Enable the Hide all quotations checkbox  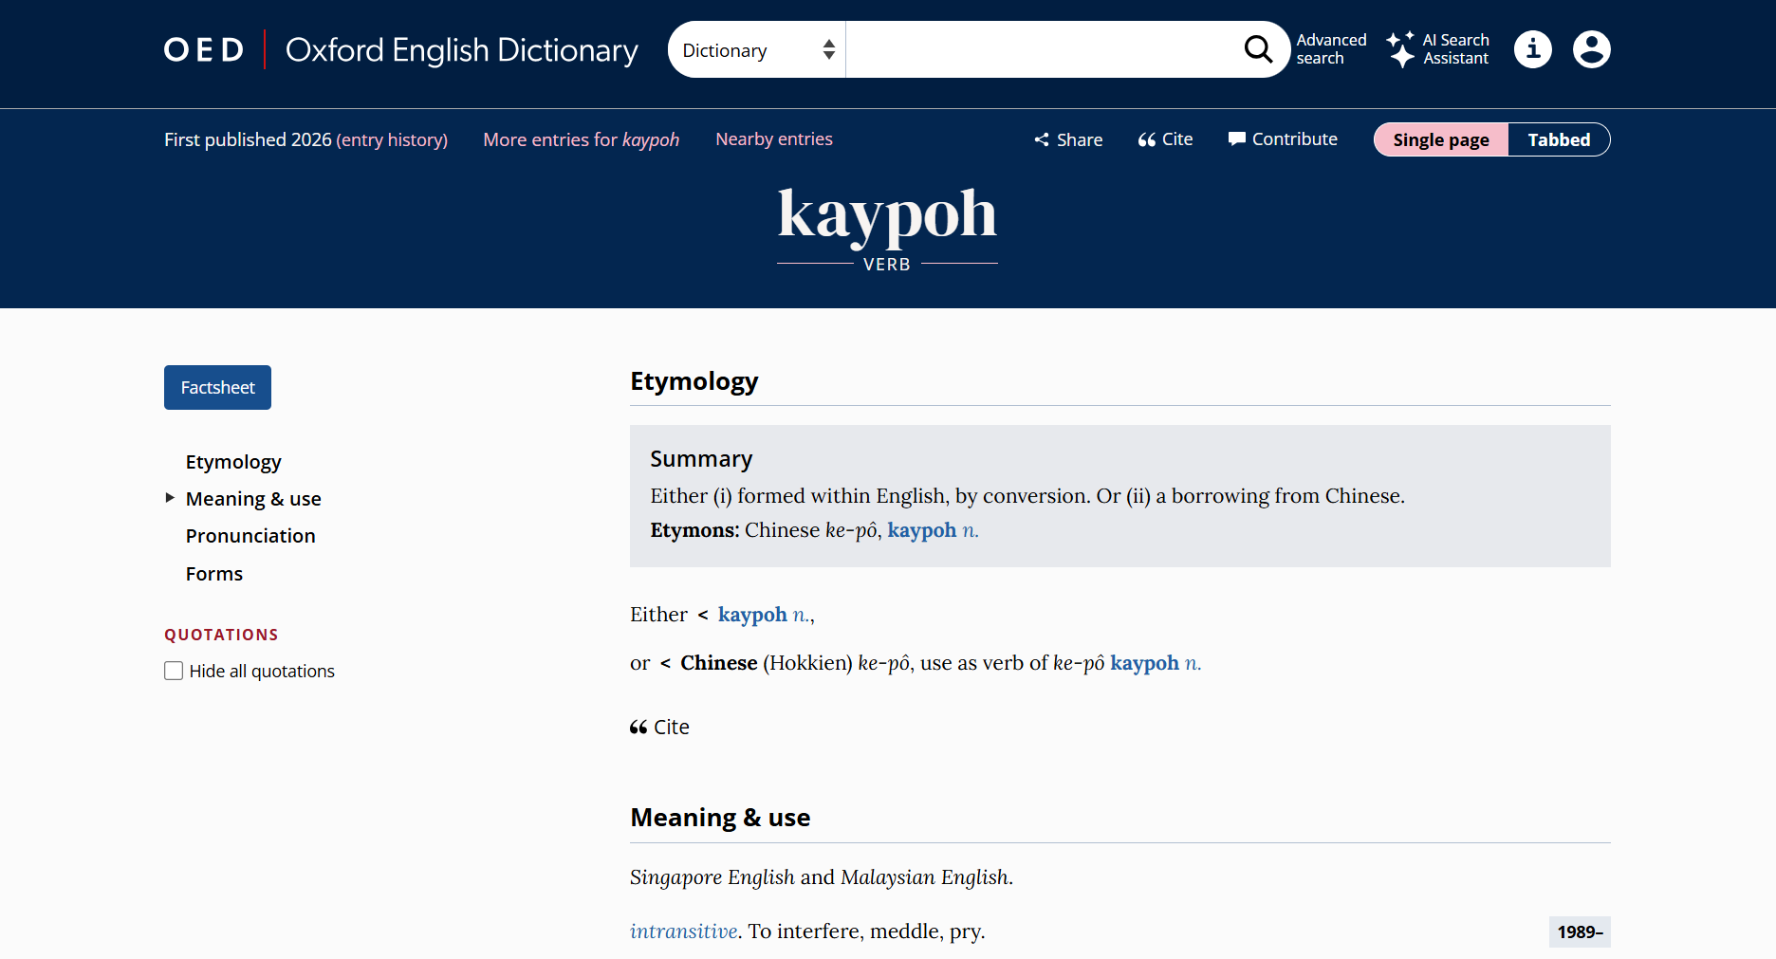click(x=174, y=671)
